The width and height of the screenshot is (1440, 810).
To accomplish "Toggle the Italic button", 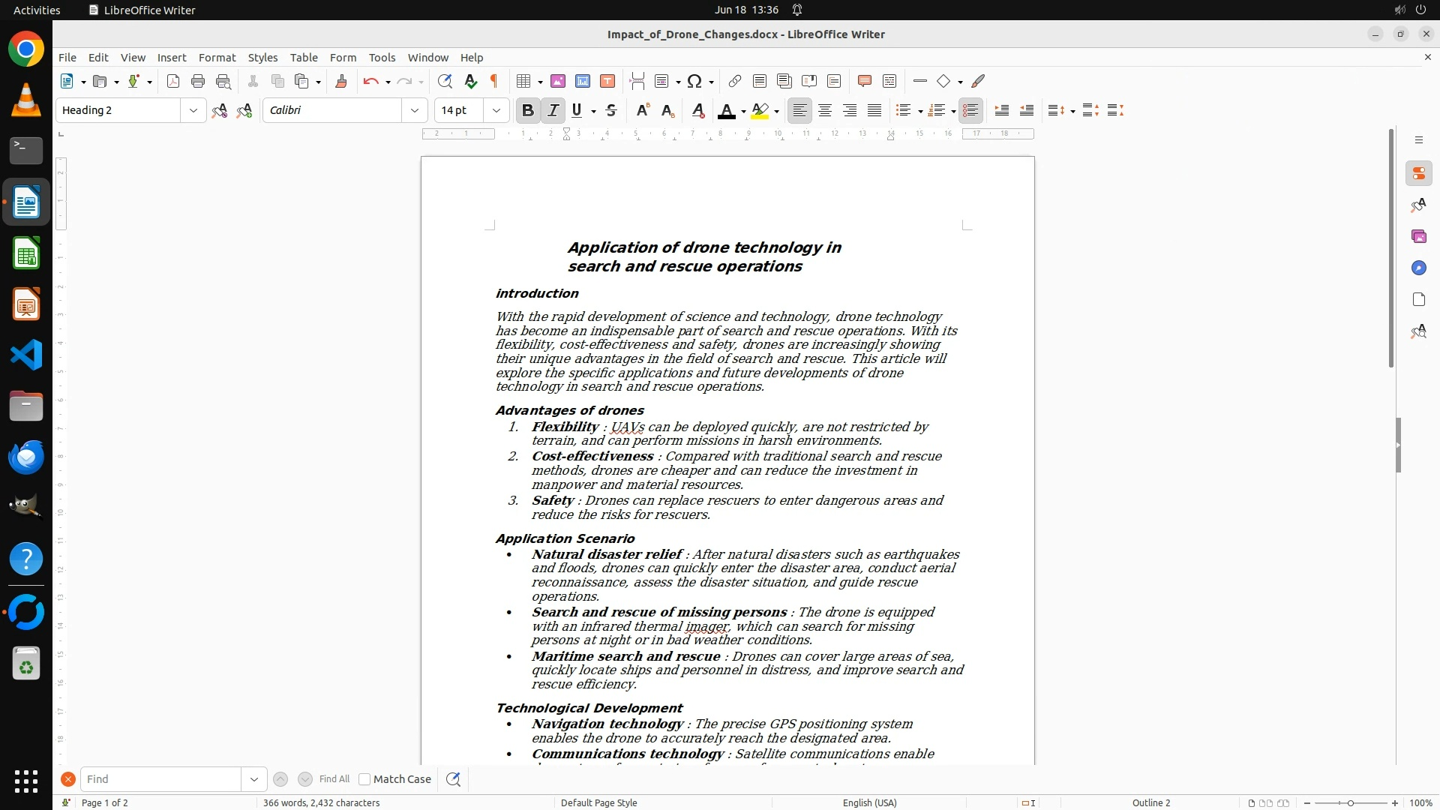I will click(553, 111).
